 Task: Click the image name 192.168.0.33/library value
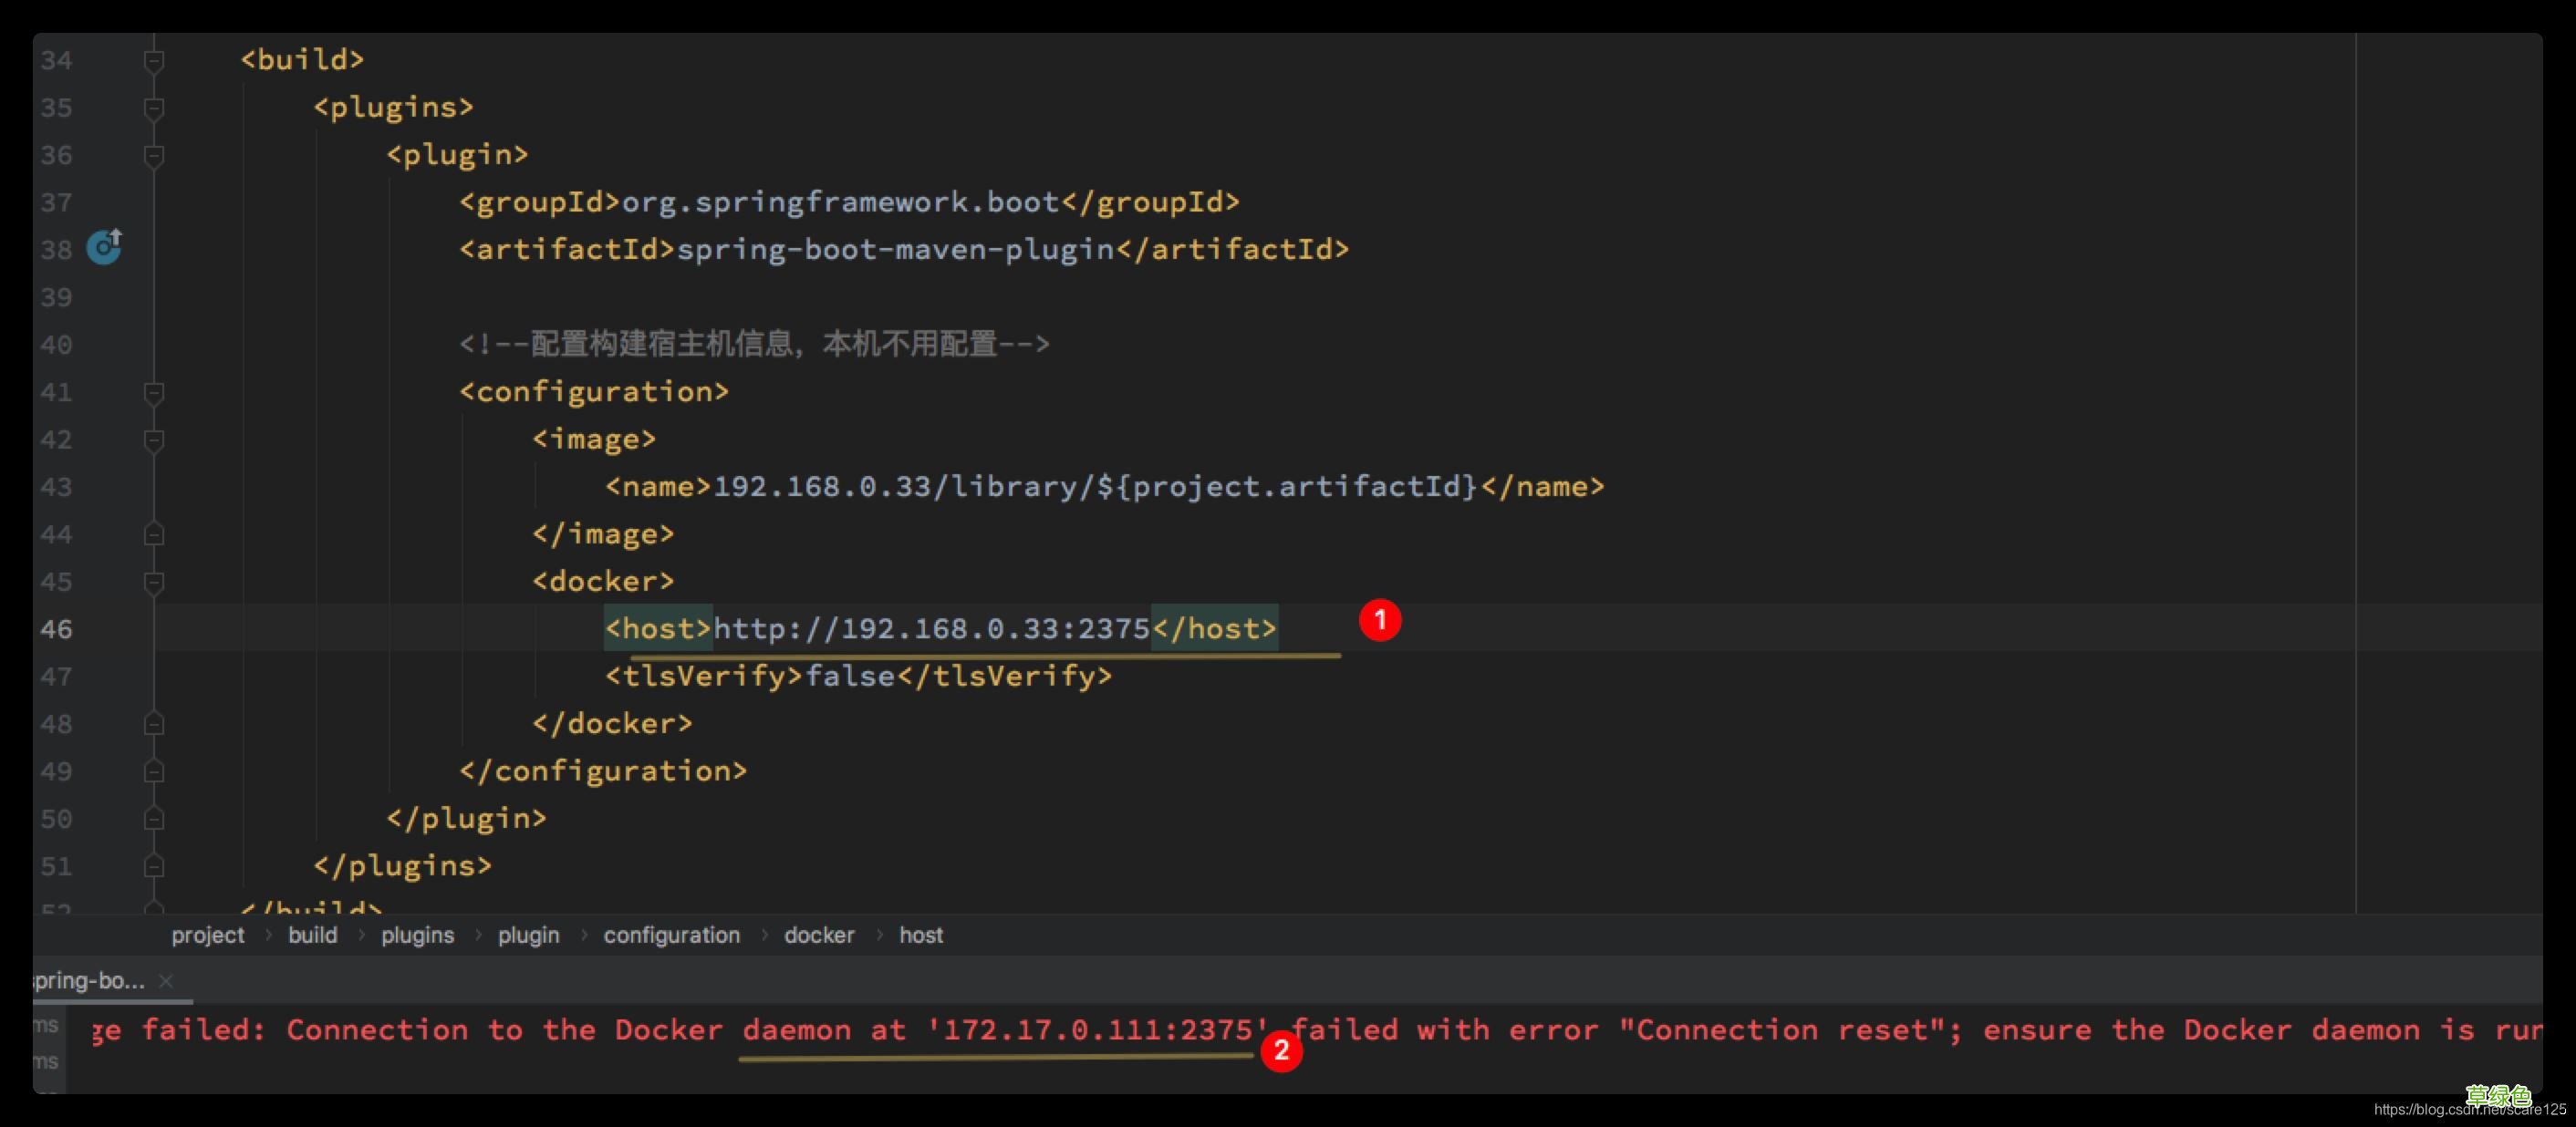pos(1095,486)
